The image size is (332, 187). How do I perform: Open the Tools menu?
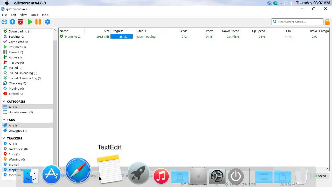point(34,15)
